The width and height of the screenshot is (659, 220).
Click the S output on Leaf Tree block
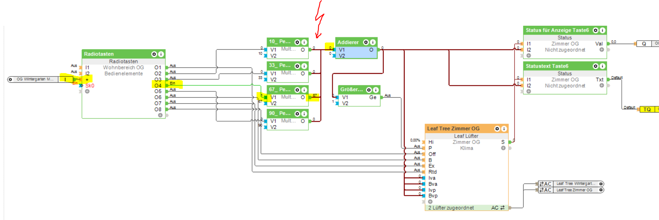coord(503,142)
